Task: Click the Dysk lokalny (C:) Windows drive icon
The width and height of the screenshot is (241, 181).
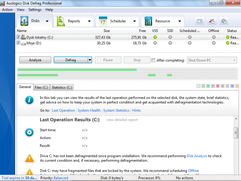Action: pos(23,37)
